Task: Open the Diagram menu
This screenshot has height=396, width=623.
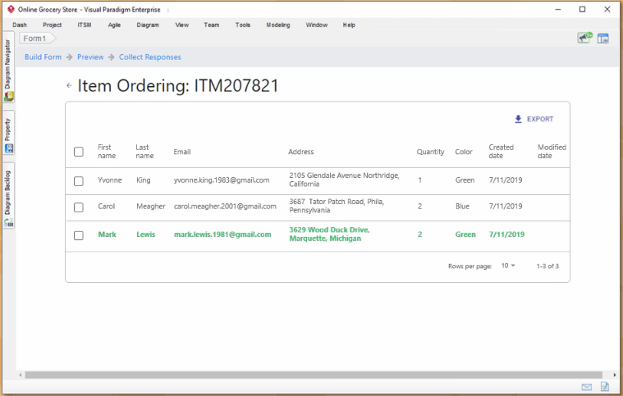Action: 148,25
